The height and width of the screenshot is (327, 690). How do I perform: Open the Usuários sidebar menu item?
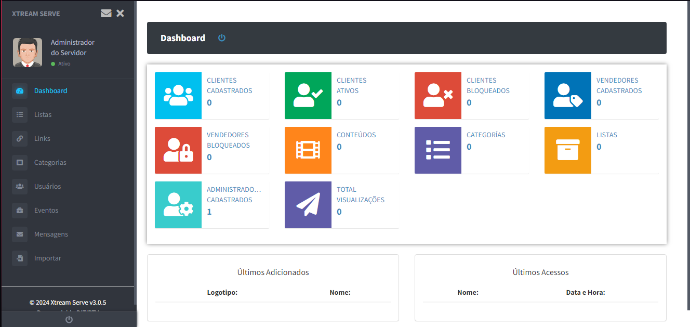point(47,186)
